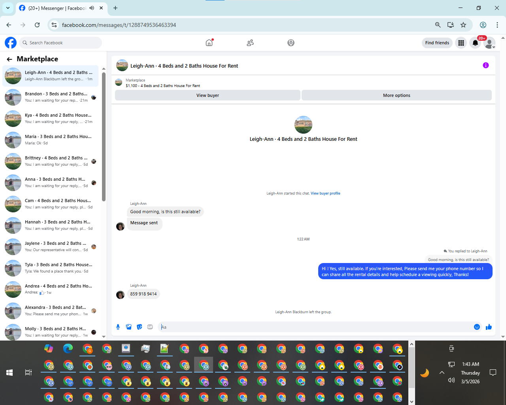Launch Microsoft Edge from the taskbar

pos(68,348)
